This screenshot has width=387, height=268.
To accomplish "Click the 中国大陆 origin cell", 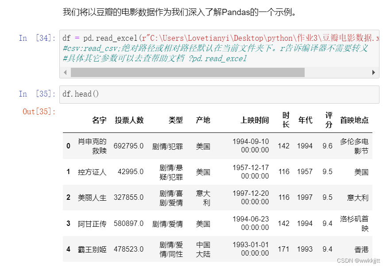I will pos(203,249).
